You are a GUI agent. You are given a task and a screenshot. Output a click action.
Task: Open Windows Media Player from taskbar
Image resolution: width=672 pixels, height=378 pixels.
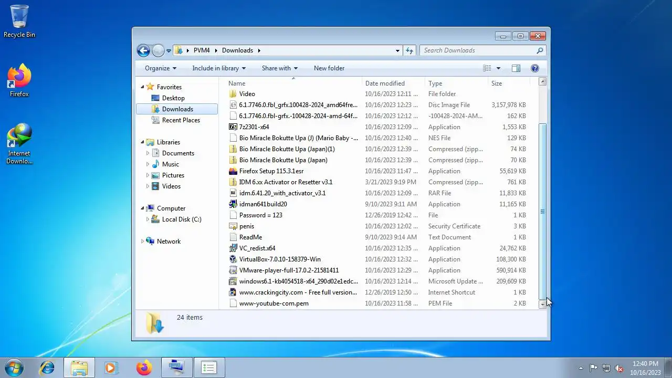[x=111, y=367]
